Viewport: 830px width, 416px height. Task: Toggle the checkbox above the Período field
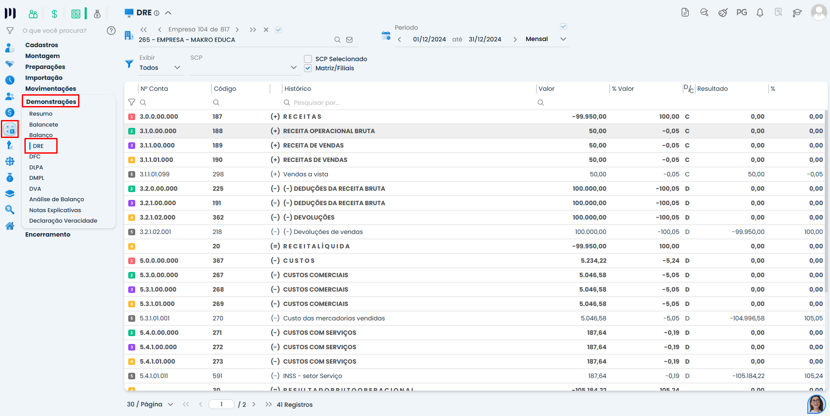pos(563,27)
